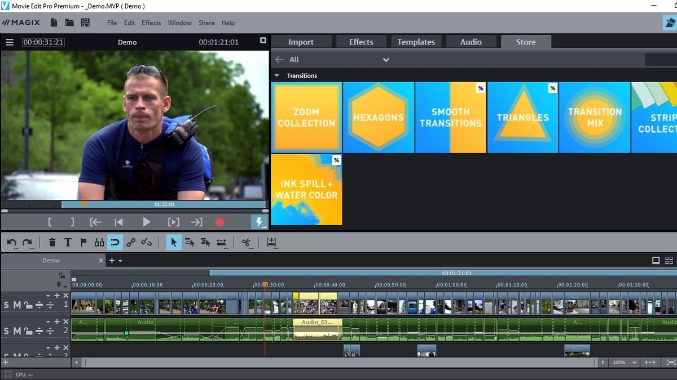This screenshot has width=677, height=380.
Task: Open the Effects menu in the menu bar
Action: click(151, 23)
